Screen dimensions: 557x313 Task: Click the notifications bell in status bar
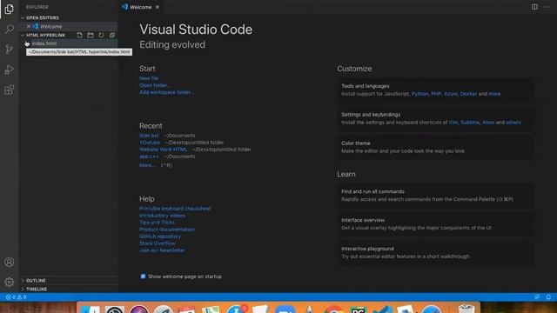(548, 297)
